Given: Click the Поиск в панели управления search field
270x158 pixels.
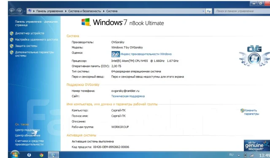Looking at the screenshot, I should 242,11.
